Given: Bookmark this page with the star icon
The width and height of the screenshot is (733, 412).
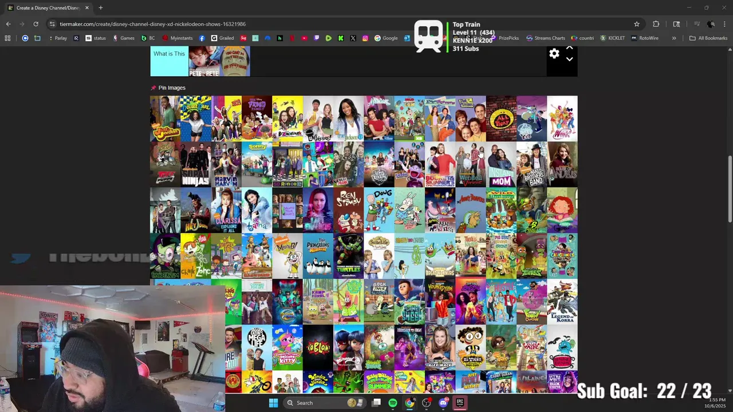Looking at the screenshot, I should [x=636, y=24].
